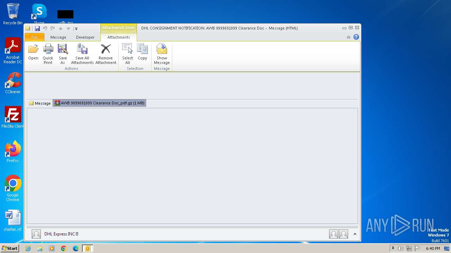Switch to the Message ribbon tab
The image size is (451, 253).
tap(58, 37)
